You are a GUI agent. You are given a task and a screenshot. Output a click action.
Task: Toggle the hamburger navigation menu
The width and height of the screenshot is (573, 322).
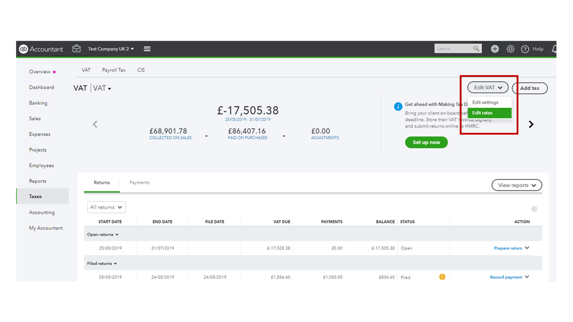pyautogui.click(x=147, y=49)
